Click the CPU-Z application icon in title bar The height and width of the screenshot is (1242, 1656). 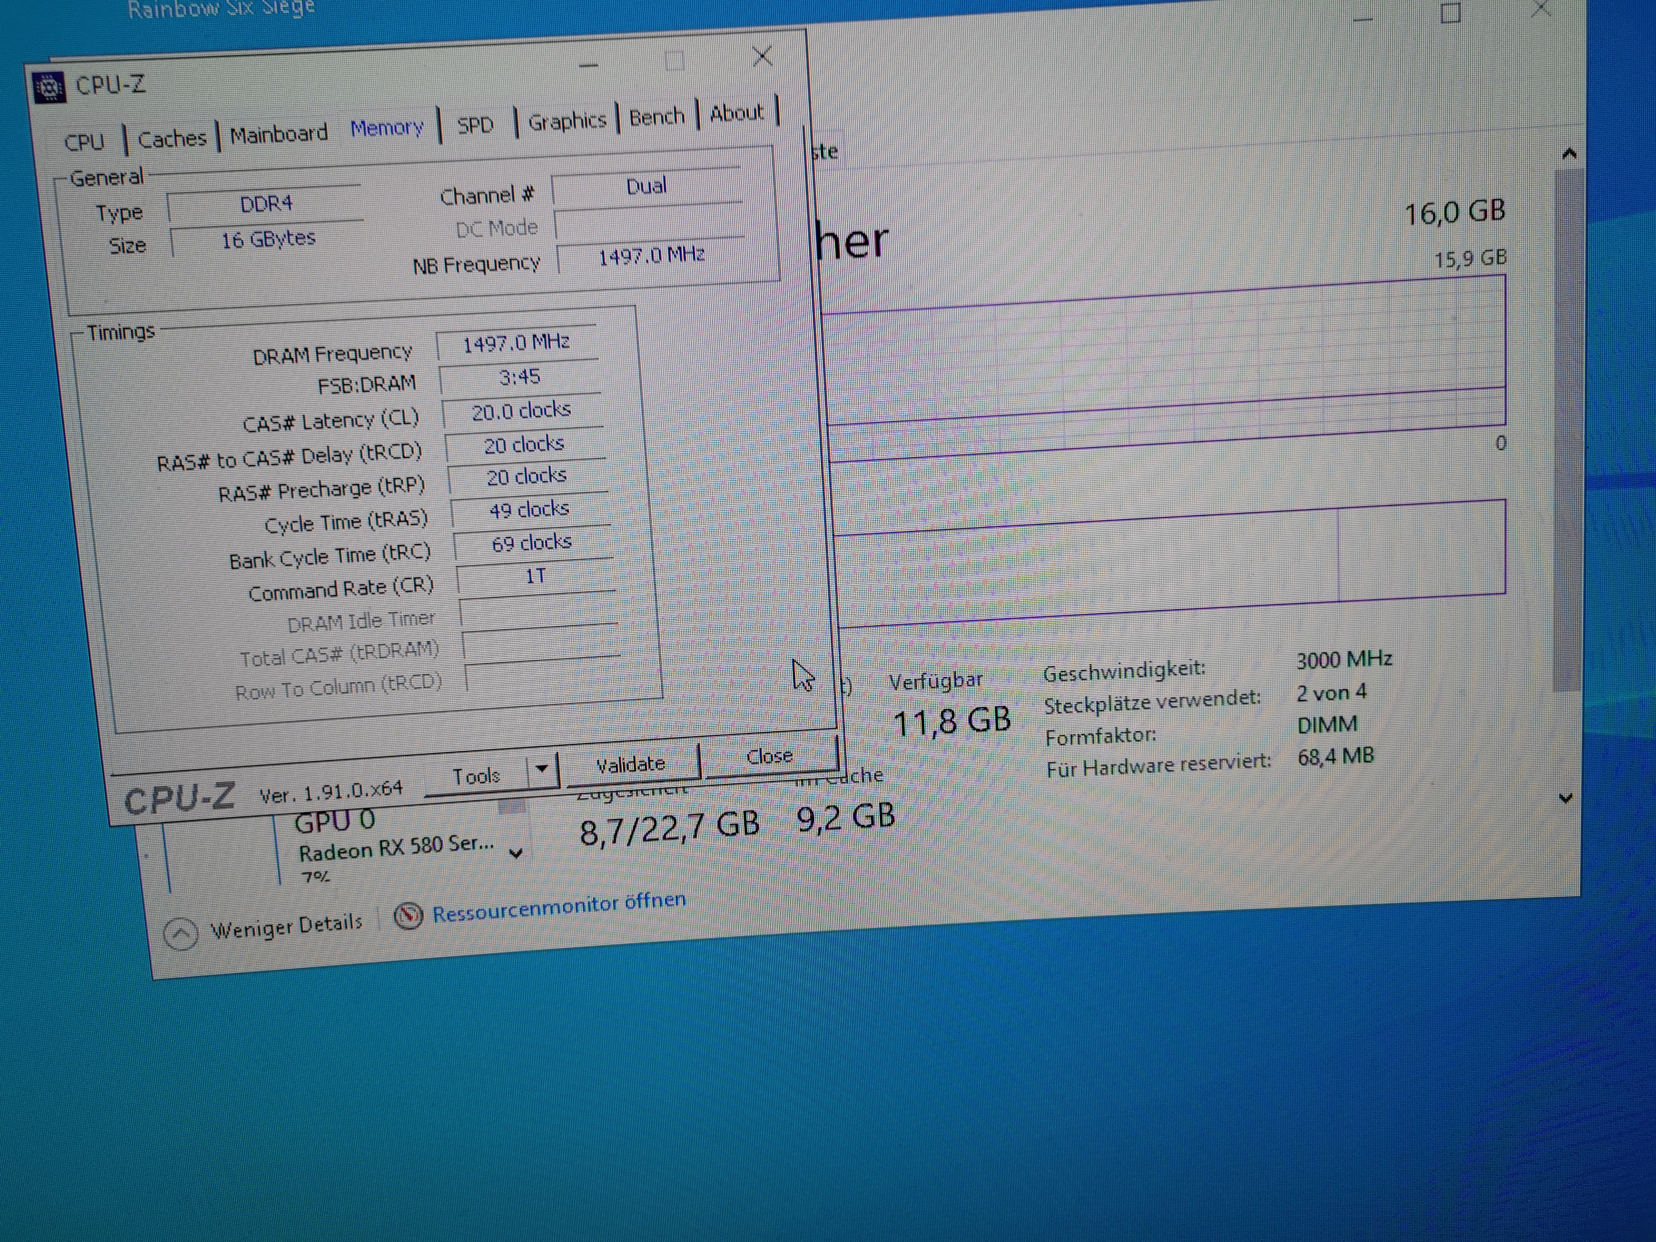(x=49, y=89)
